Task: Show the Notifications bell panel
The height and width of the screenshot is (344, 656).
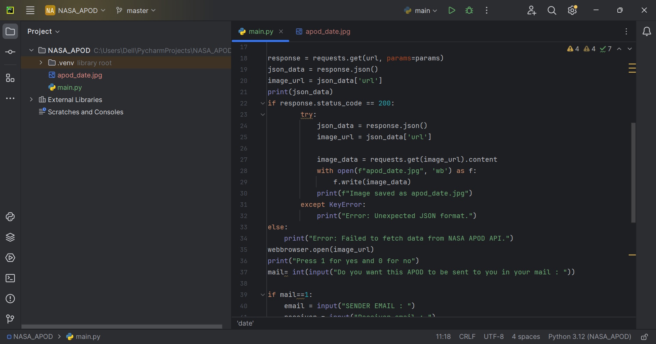Action: point(646,32)
